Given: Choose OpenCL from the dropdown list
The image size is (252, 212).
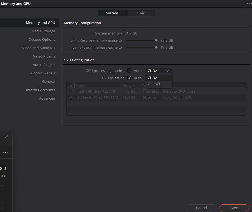Looking at the screenshot, I should point(158,84).
